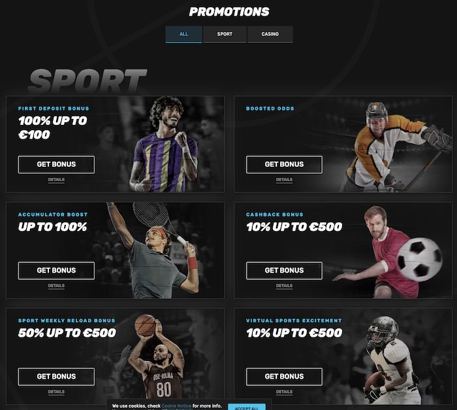Get the Sport Weekly Reload Bonus

(56, 377)
